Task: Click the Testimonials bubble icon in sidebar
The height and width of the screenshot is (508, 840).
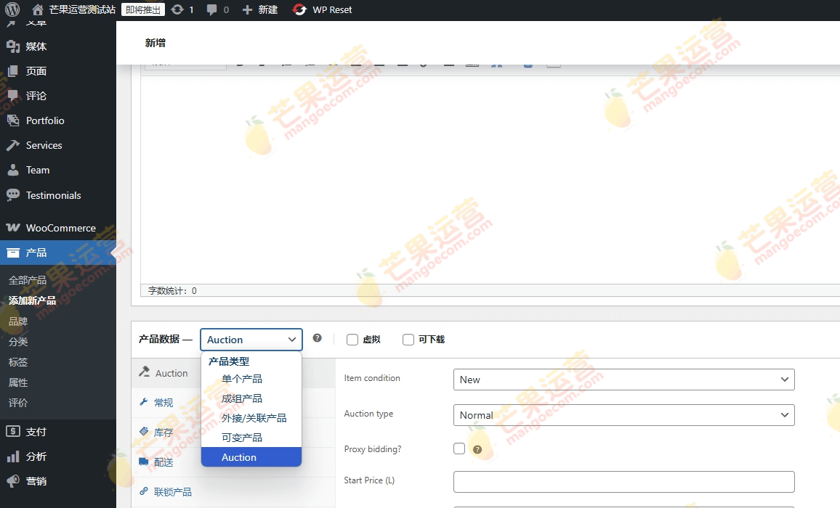Action: click(x=13, y=194)
